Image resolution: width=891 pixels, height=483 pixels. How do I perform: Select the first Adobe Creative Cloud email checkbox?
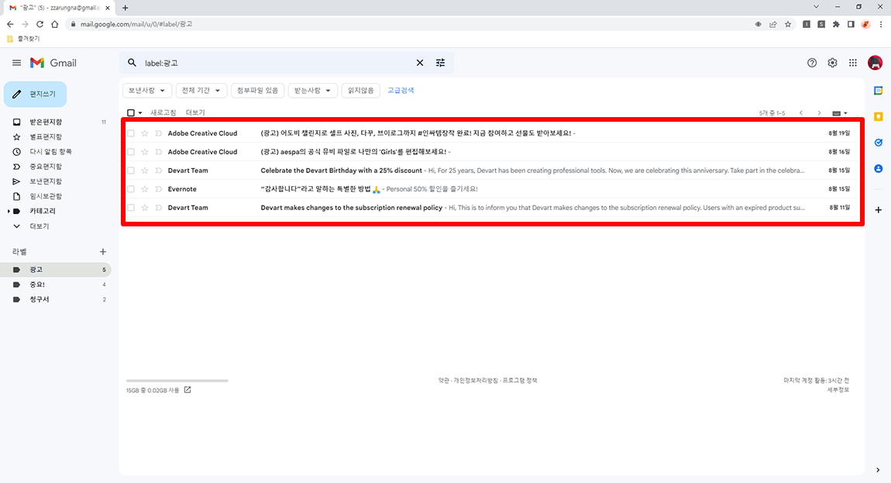(x=131, y=133)
